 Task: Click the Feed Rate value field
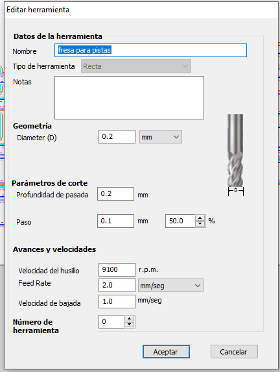(x=117, y=285)
